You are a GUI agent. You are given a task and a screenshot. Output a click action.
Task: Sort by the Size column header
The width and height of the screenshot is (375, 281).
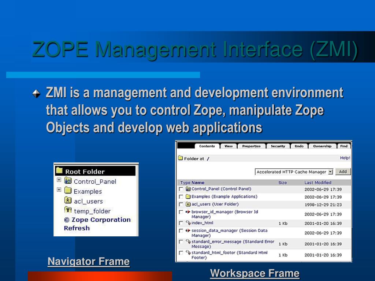(x=282, y=183)
